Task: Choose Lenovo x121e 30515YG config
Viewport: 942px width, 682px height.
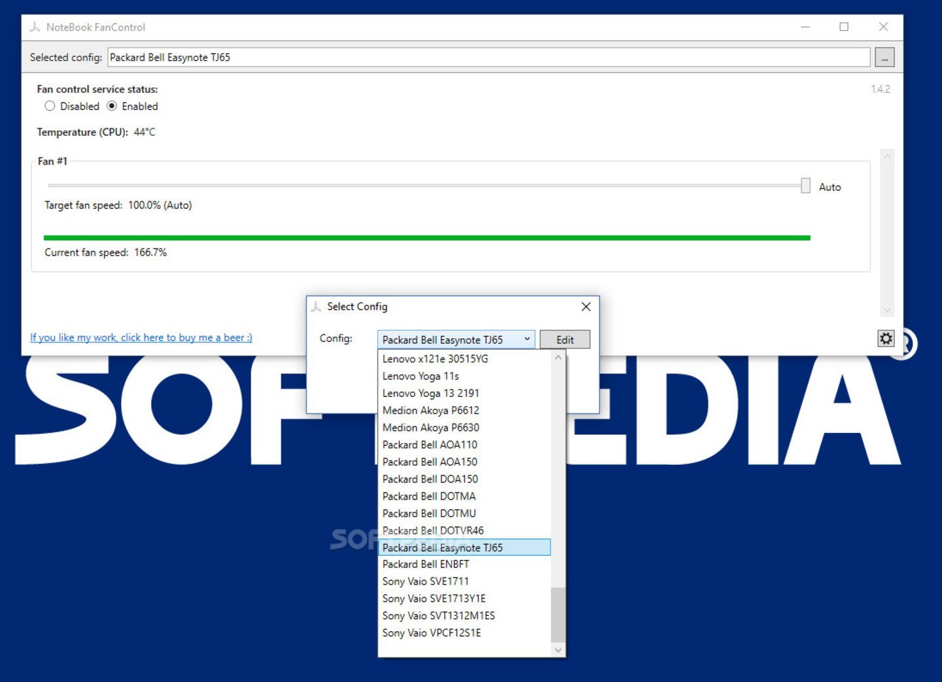Action: (x=464, y=359)
